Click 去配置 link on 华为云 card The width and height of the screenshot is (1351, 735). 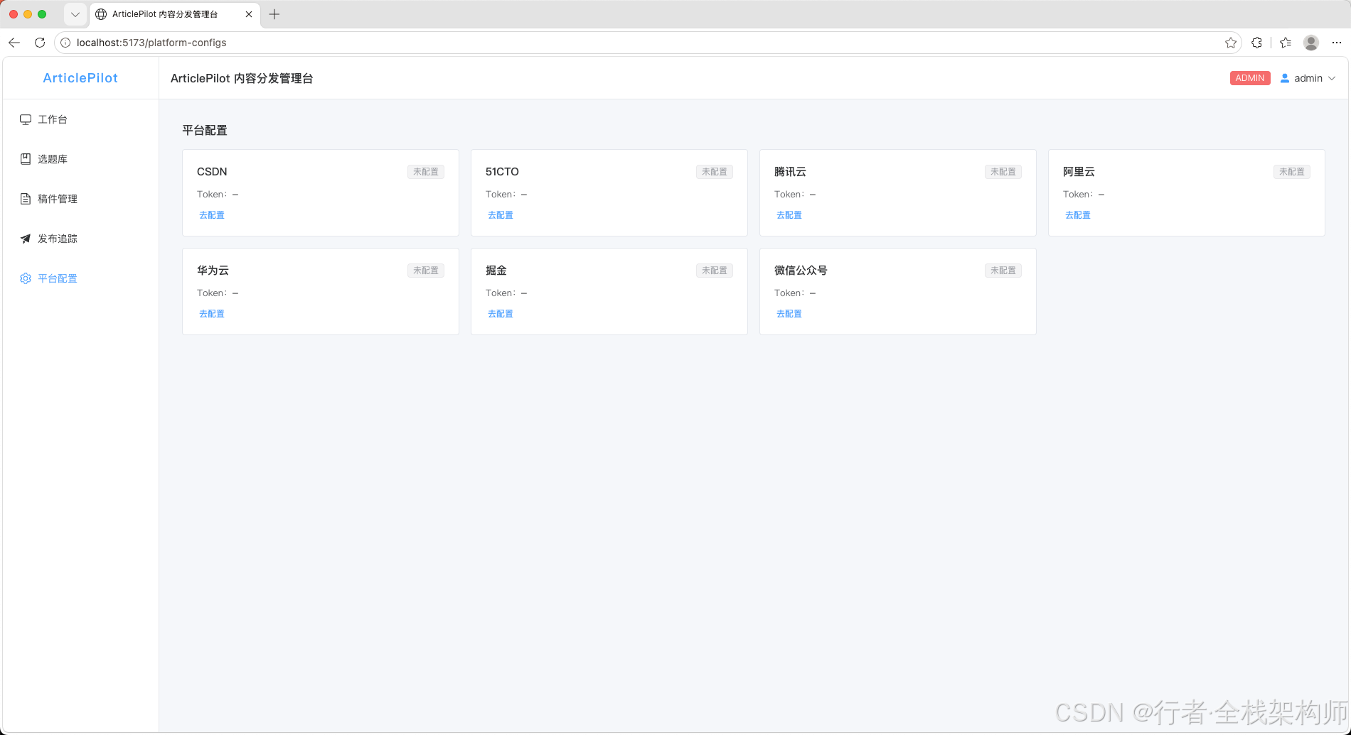212,314
